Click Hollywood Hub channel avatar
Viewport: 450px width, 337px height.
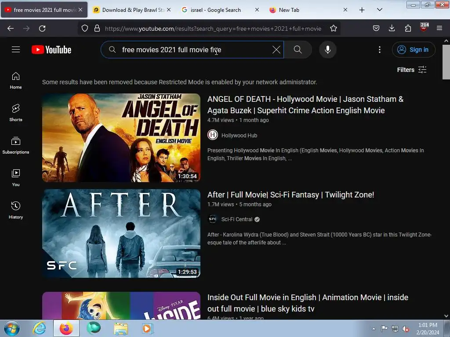[x=213, y=135]
